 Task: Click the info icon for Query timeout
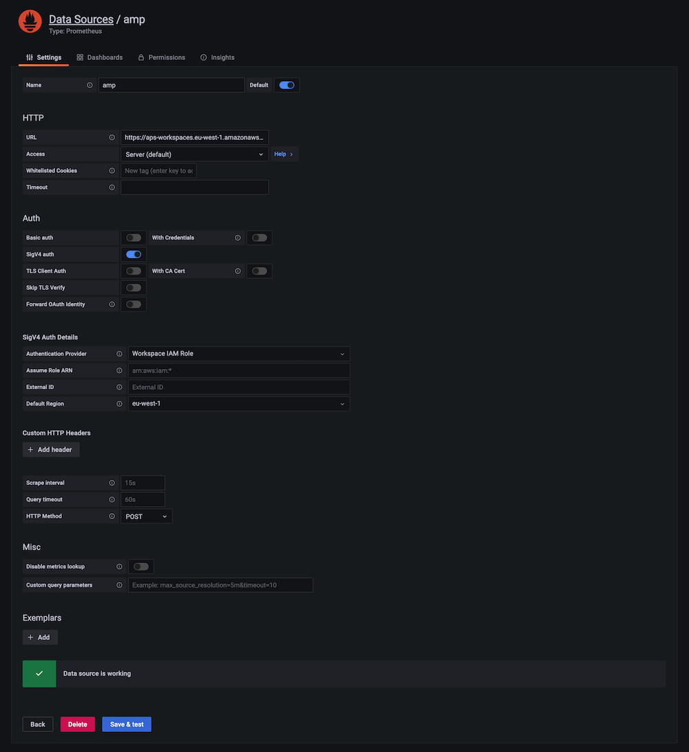[112, 500]
